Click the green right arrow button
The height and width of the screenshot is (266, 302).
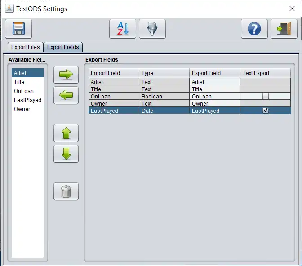66,75
